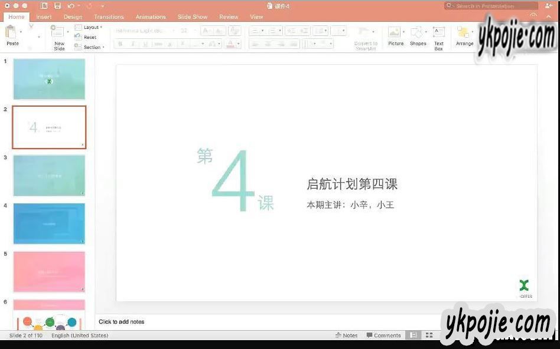560x349 pixels.
Task: Click the share/add person icon
Action: 549,6
